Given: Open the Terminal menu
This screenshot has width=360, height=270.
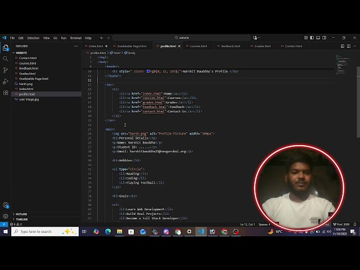Looking at the screenshot, I should coord(76,38).
